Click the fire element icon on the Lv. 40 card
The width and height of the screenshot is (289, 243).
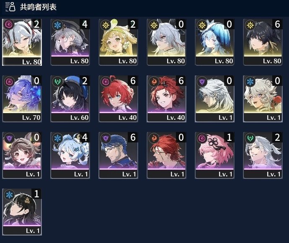click(x=154, y=82)
